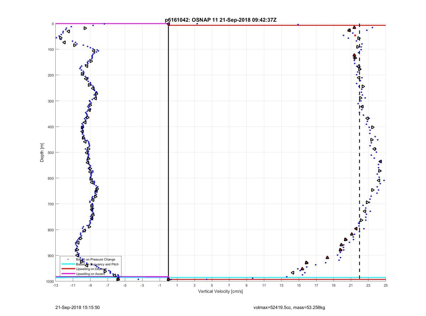Click the x-axis tick label '15'
The width and height of the screenshot is (426, 316).
299,285
